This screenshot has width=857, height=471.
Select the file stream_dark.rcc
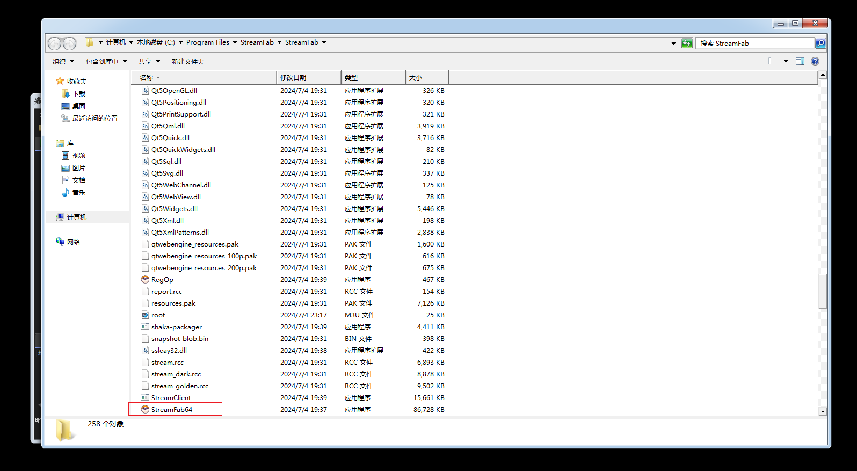[x=176, y=374]
